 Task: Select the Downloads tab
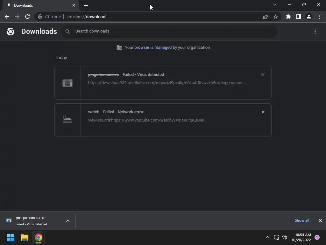41,5
